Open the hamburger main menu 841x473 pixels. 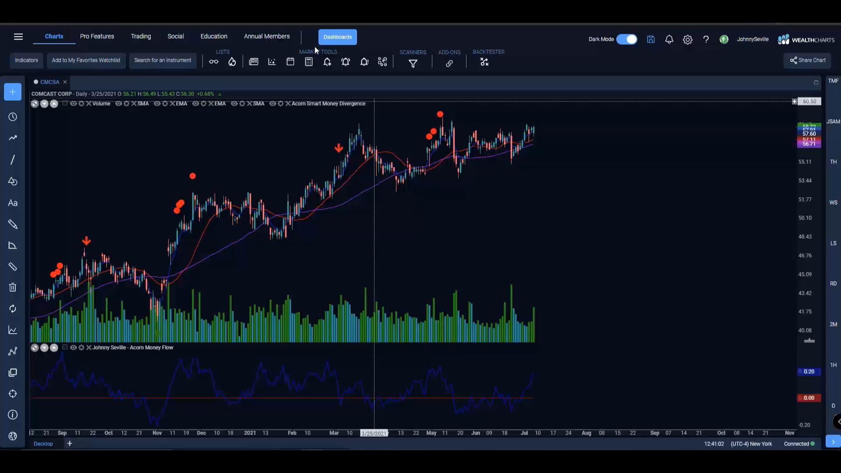click(18, 37)
